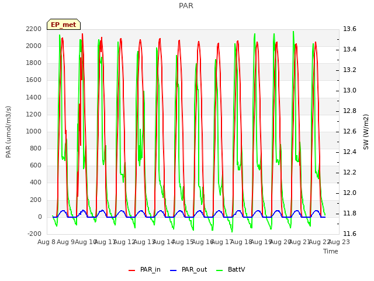Click the 13.6 right axis value

tap(349, 29)
